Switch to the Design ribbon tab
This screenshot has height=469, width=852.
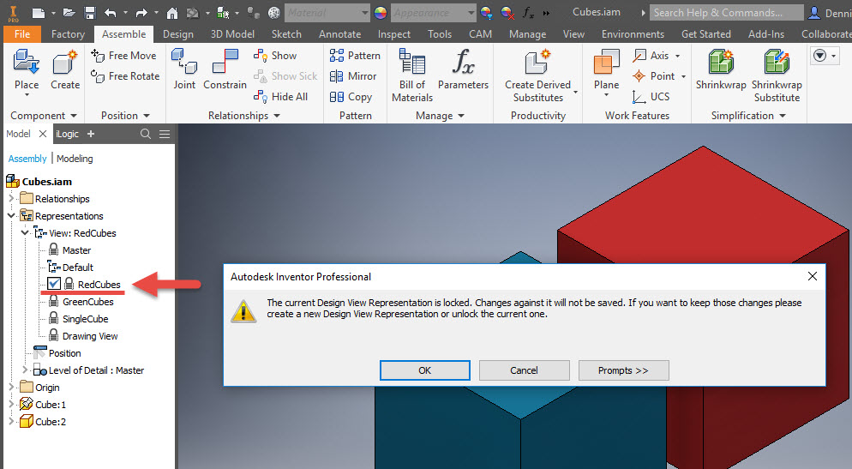(x=177, y=34)
